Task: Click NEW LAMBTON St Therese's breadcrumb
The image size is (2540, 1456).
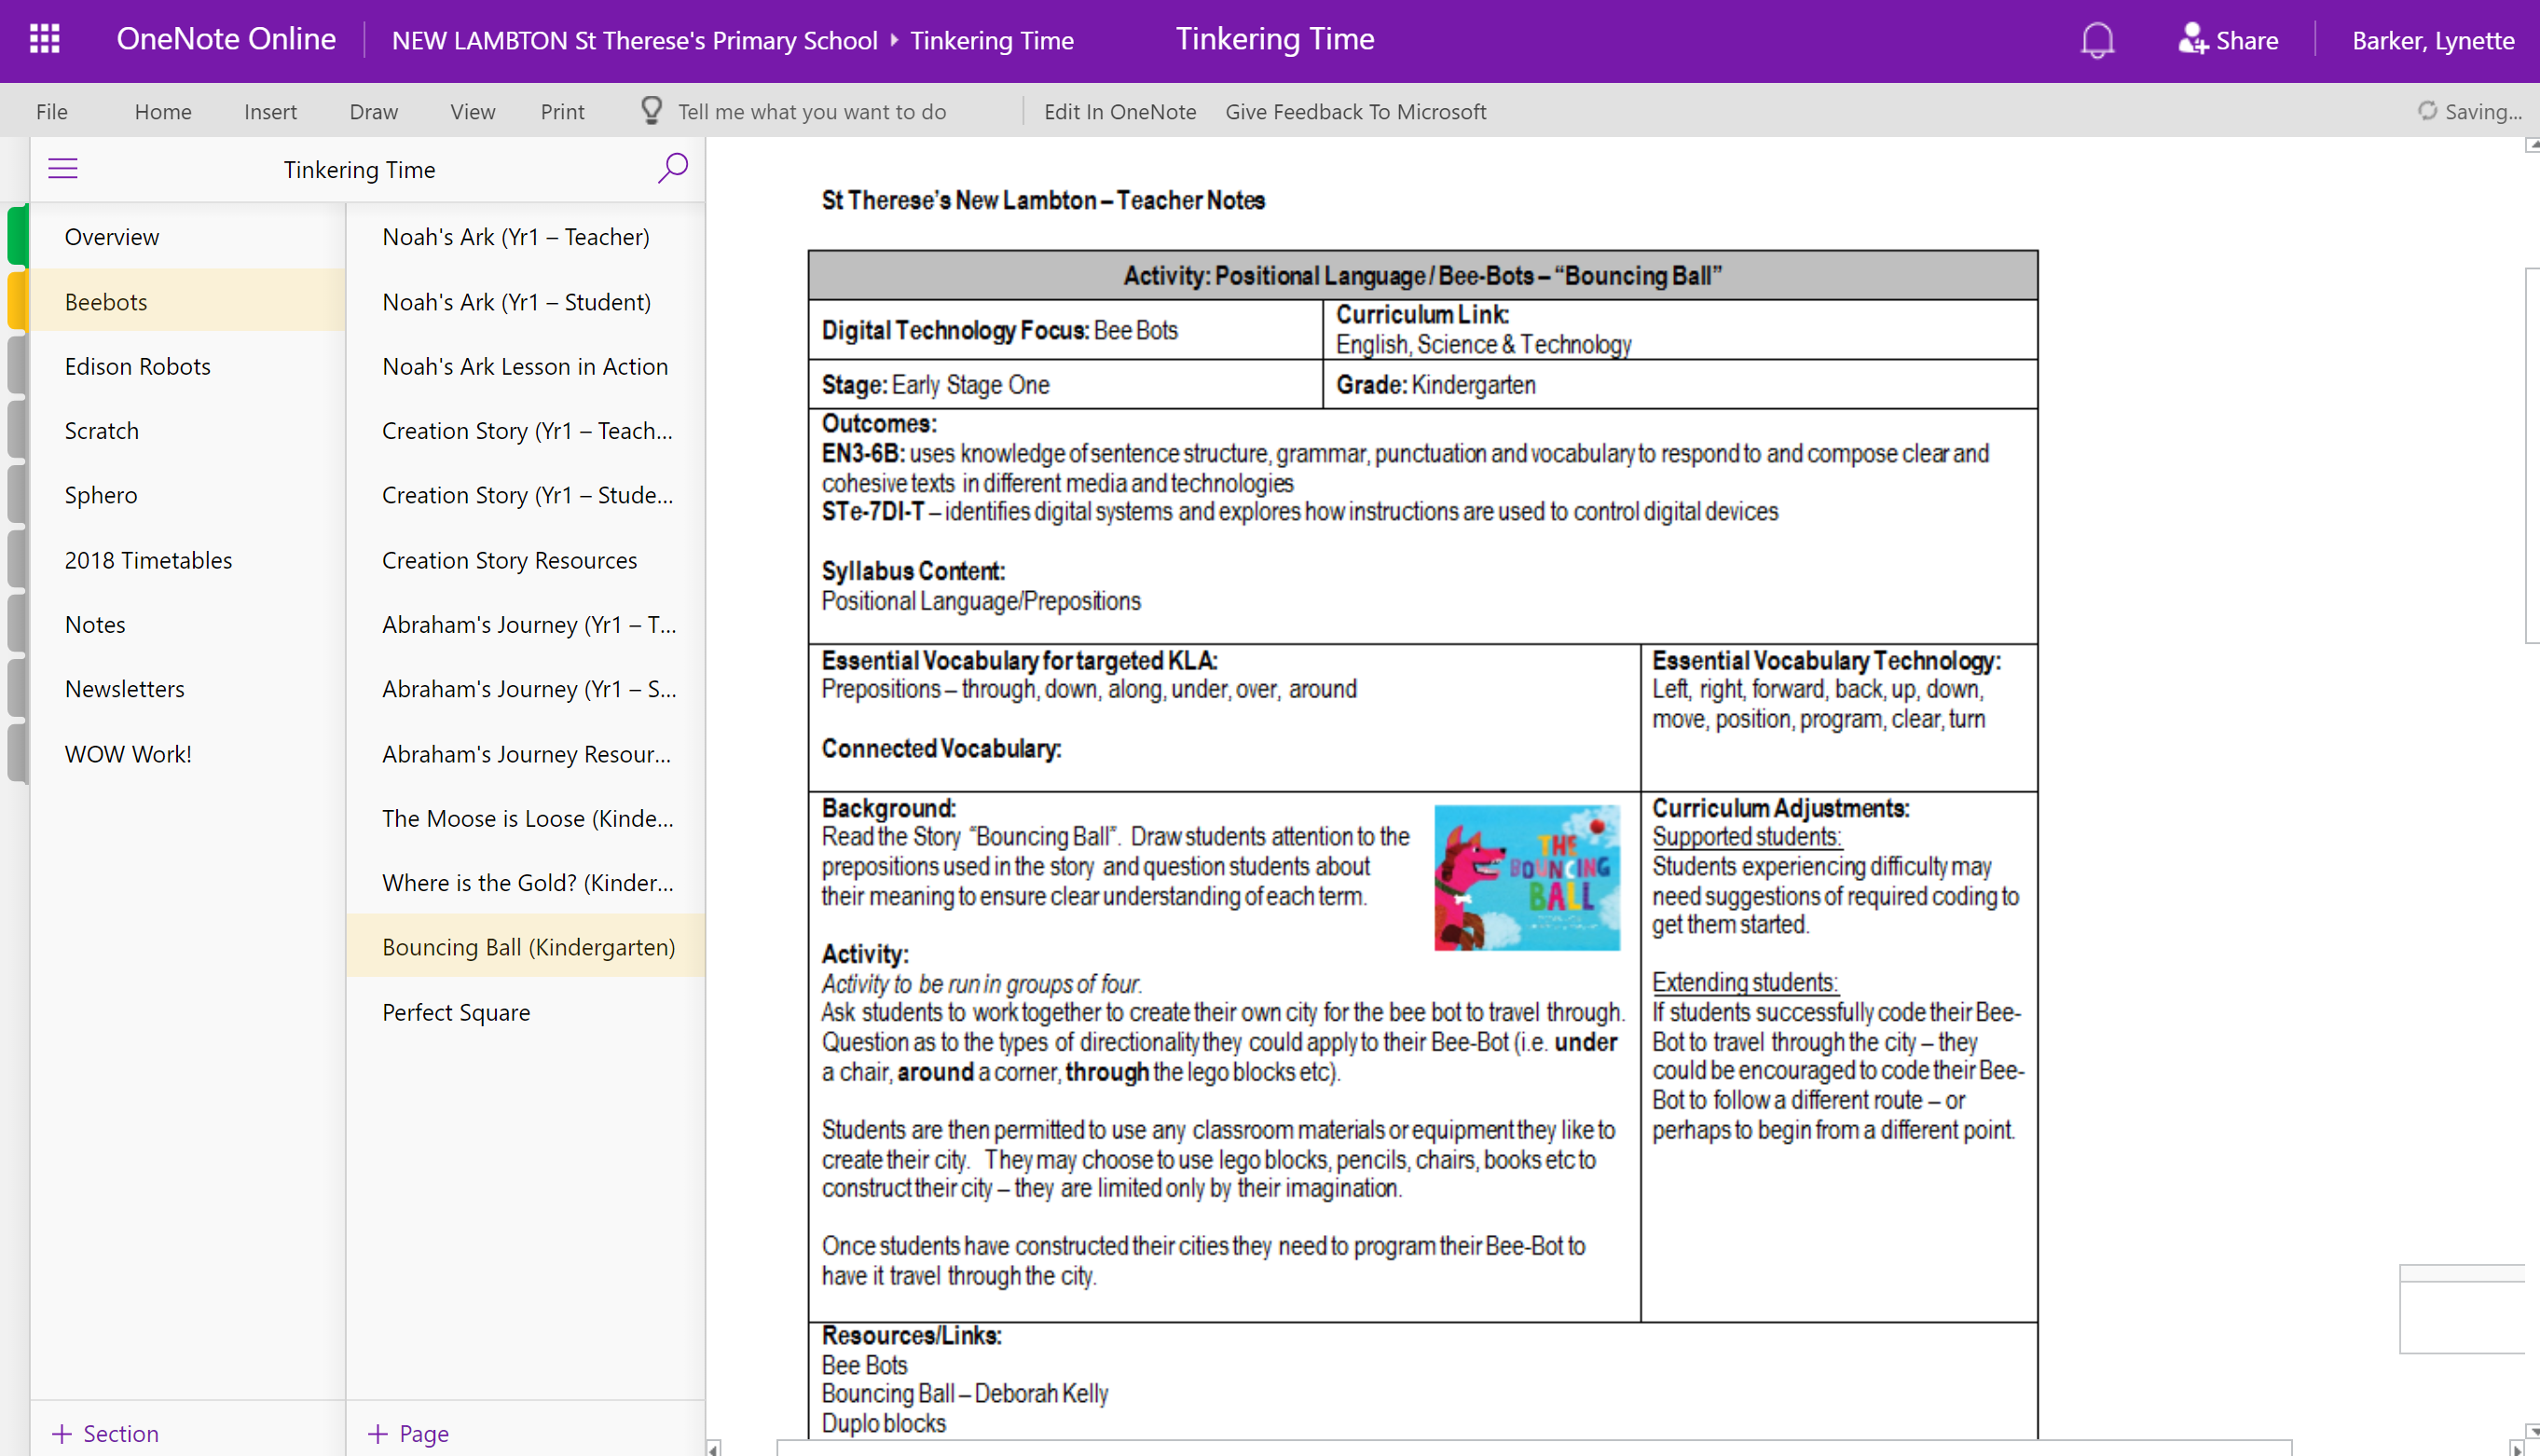Action: [634, 40]
